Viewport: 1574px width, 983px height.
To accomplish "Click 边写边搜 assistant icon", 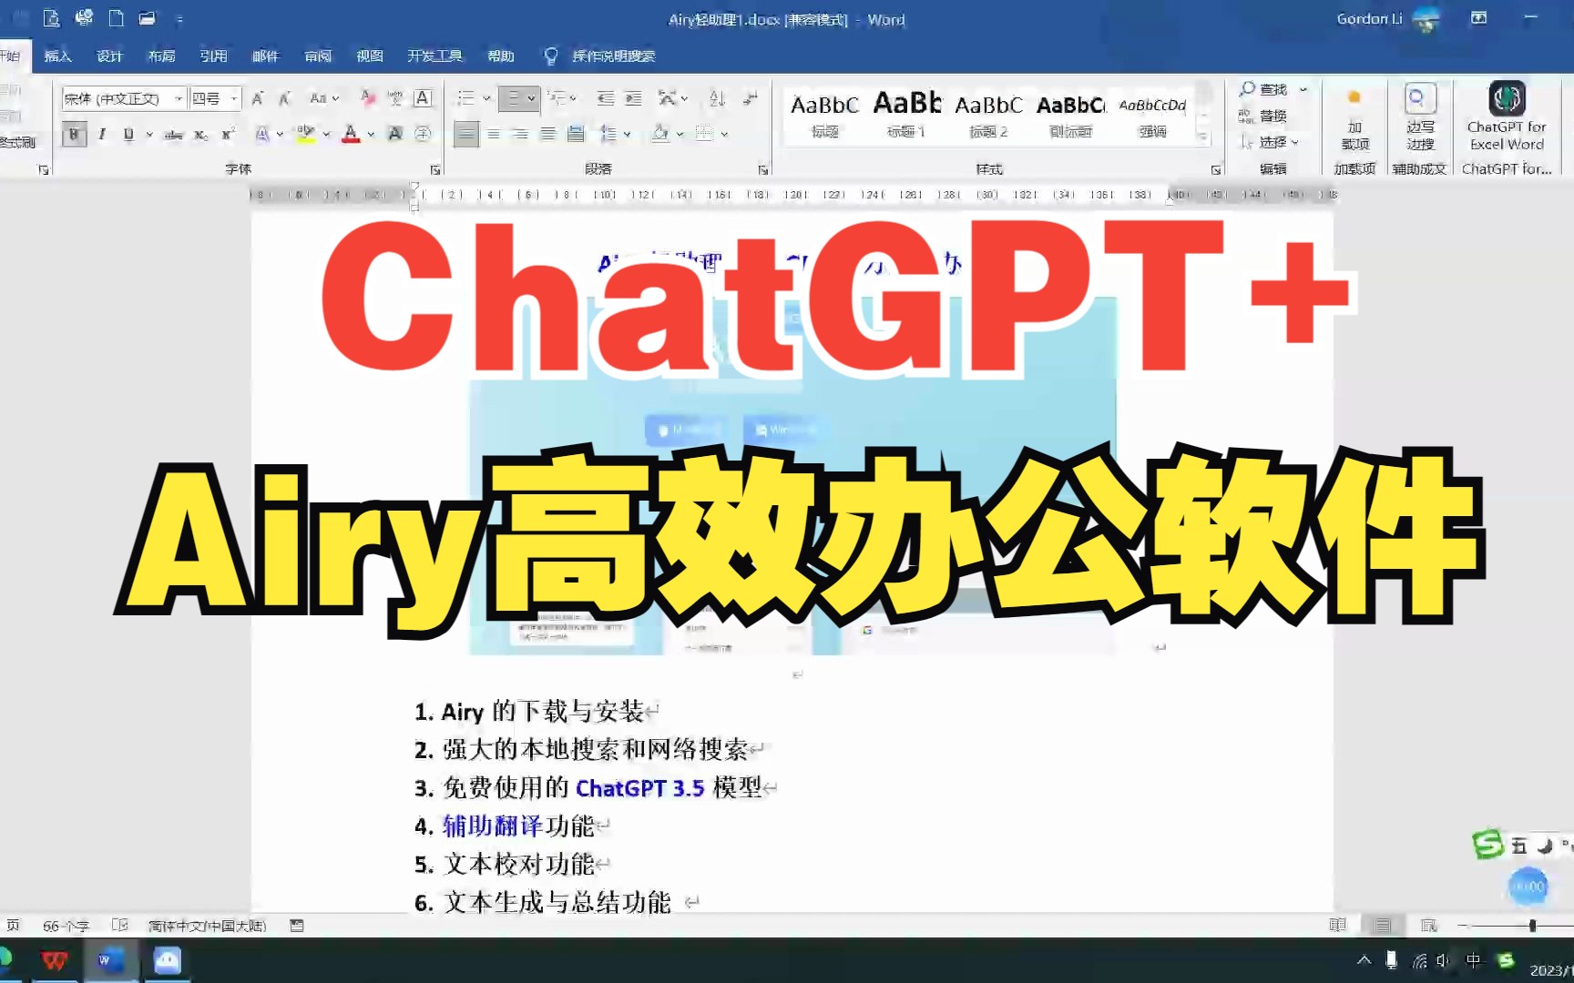I will tap(1419, 117).
